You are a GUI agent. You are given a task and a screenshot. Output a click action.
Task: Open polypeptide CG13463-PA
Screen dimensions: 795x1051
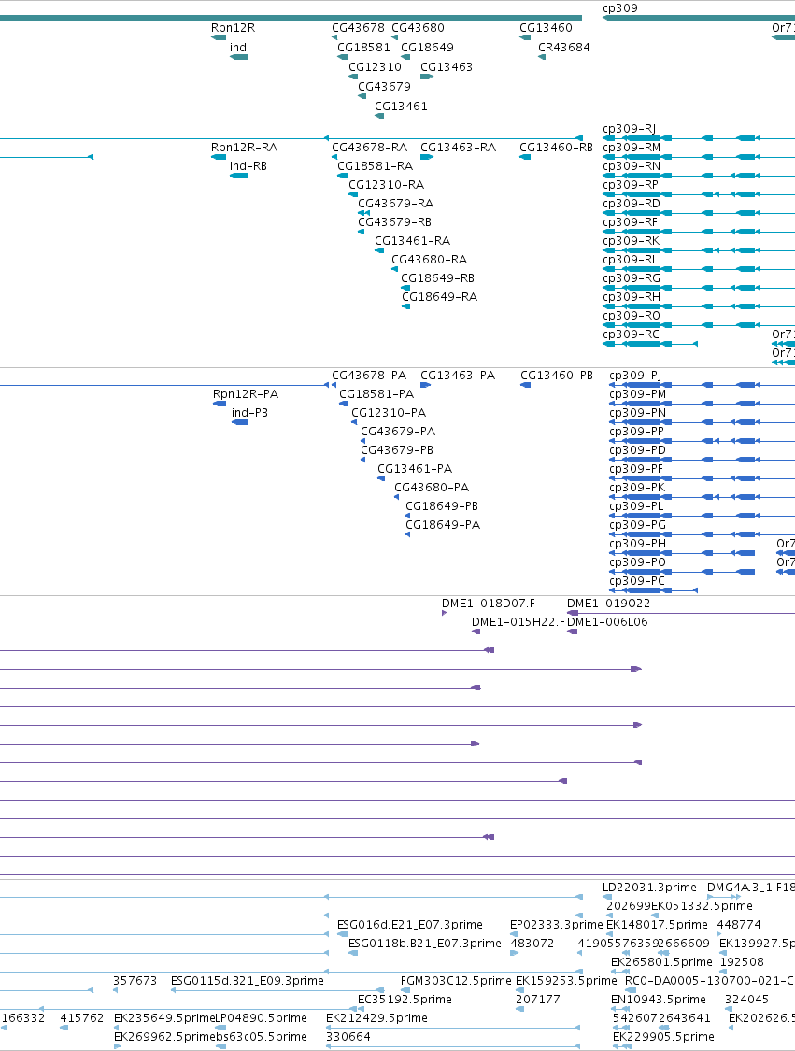point(458,375)
